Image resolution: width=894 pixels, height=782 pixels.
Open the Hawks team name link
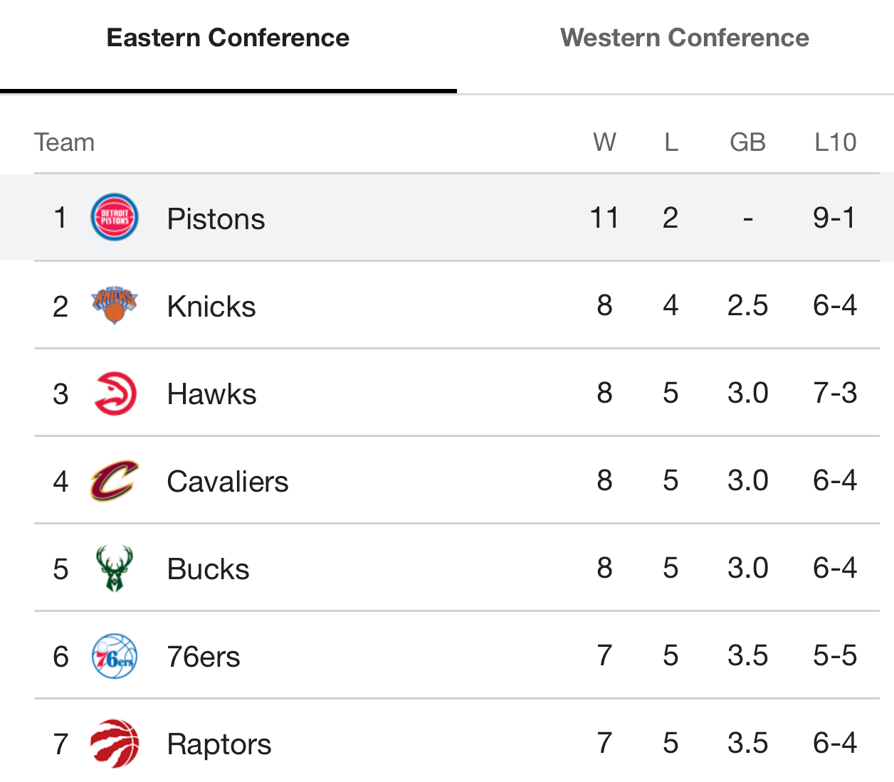pos(211,394)
